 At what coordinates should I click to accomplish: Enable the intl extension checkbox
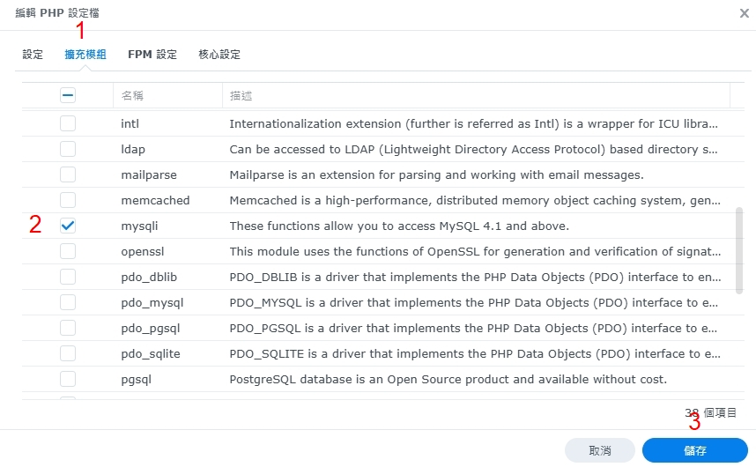point(68,123)
